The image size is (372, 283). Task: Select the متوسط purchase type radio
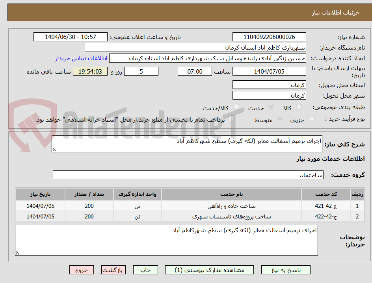pos(279,119)
